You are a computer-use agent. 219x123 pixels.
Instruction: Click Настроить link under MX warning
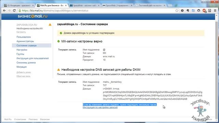(21, 32)
